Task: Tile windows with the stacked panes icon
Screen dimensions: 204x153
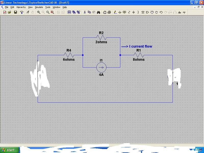Action: [69, 12]
